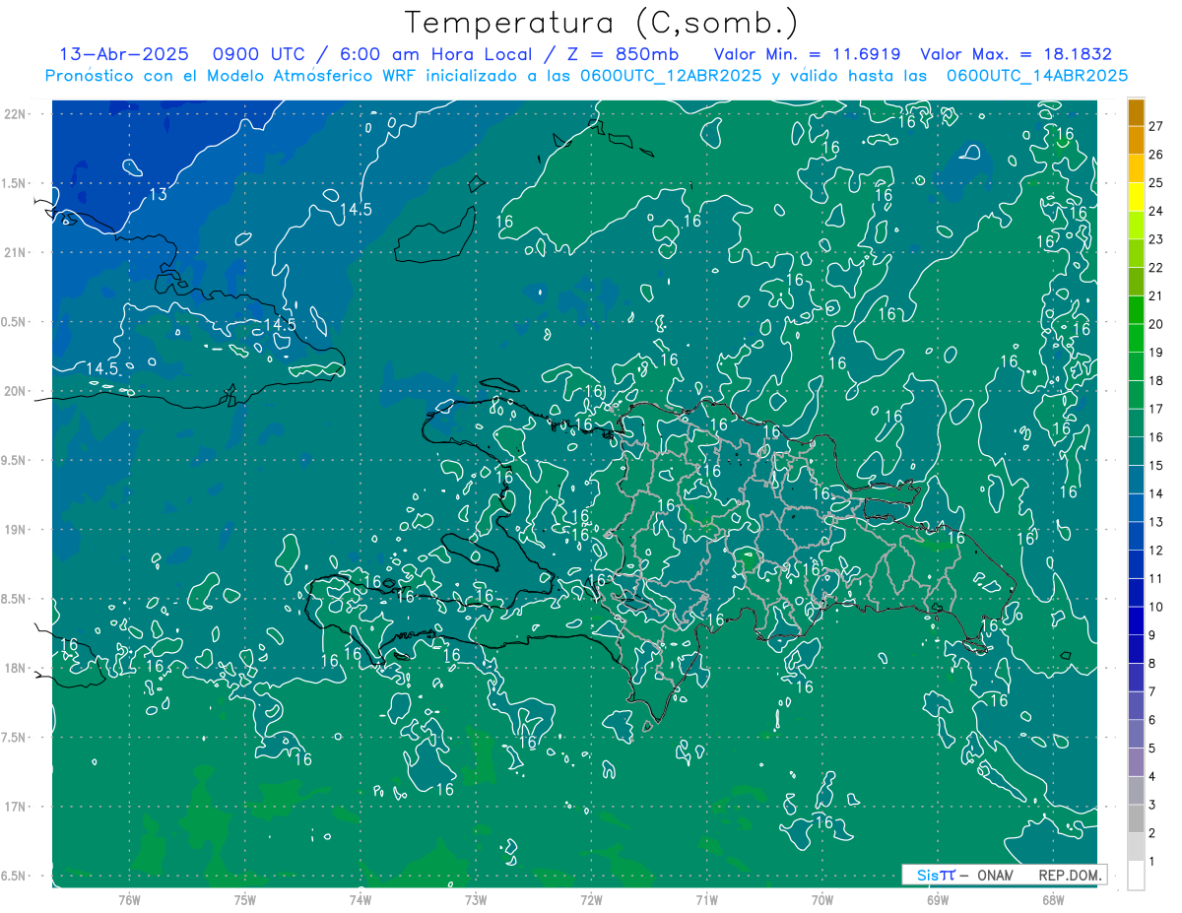The image size is (1182, 913).
Task: Click the "72W" longitude axis label
Action: 592,899
